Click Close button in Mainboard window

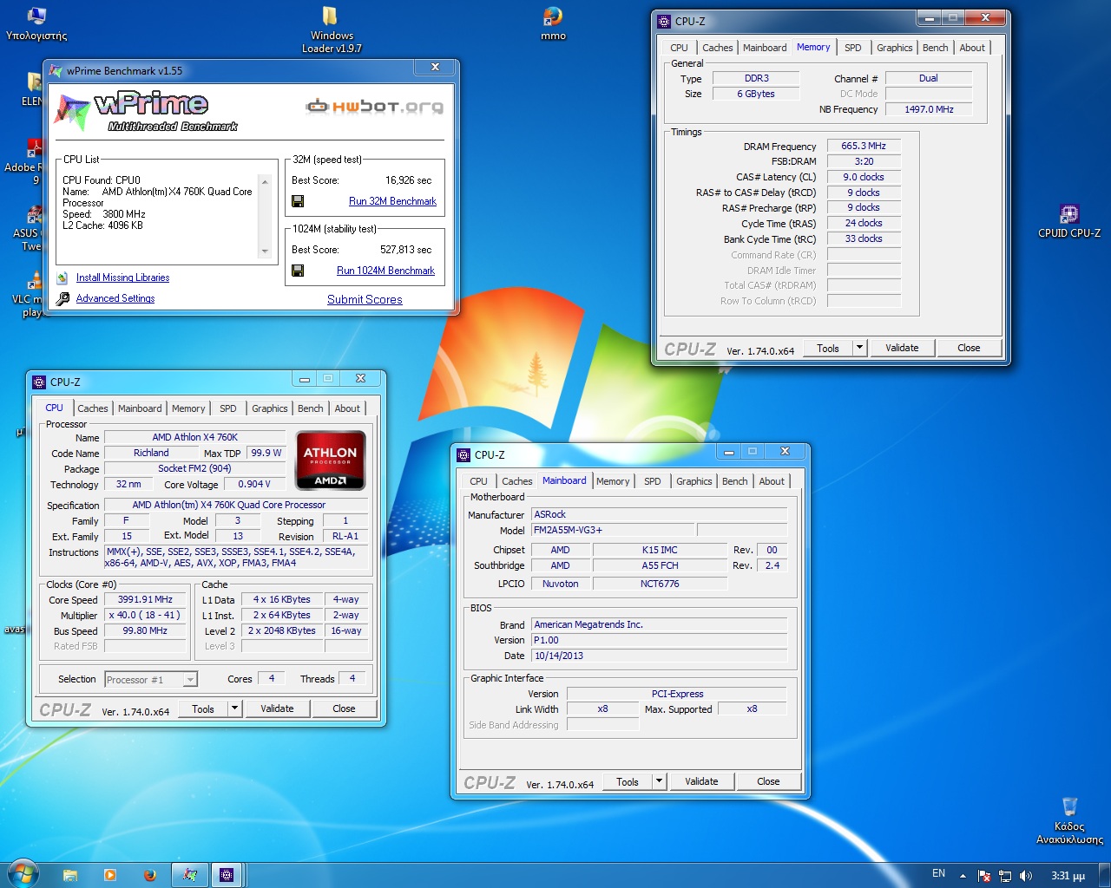tap(768, 781)
